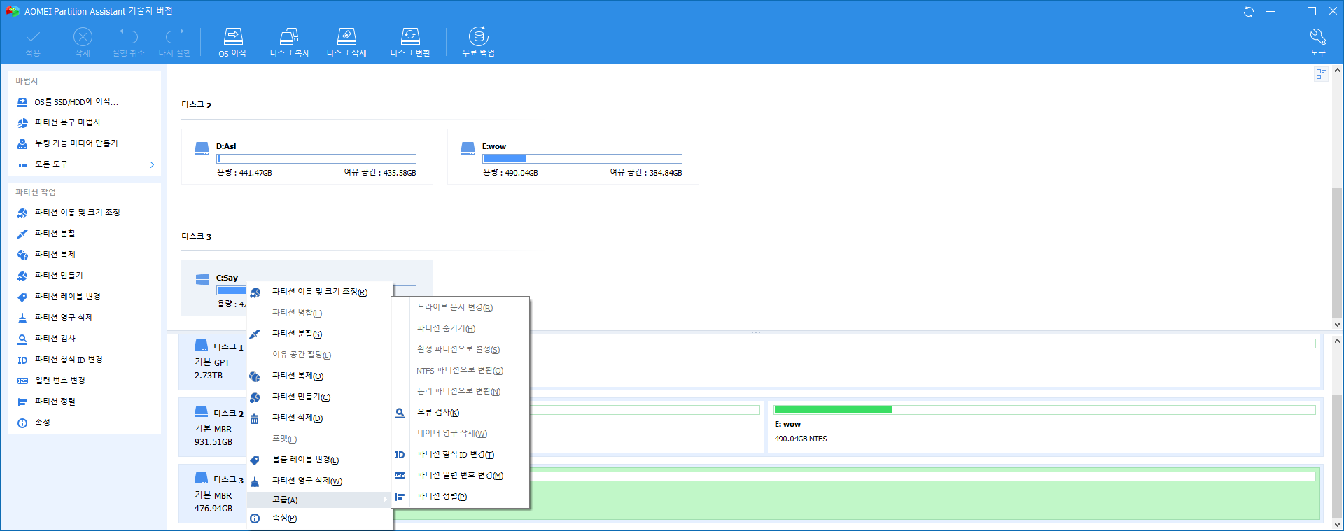The height and width of the screenshot is (531, 1344).
Task: Click the E: wow 490.04GB NTFS partition block
Action: [1044, 427]
